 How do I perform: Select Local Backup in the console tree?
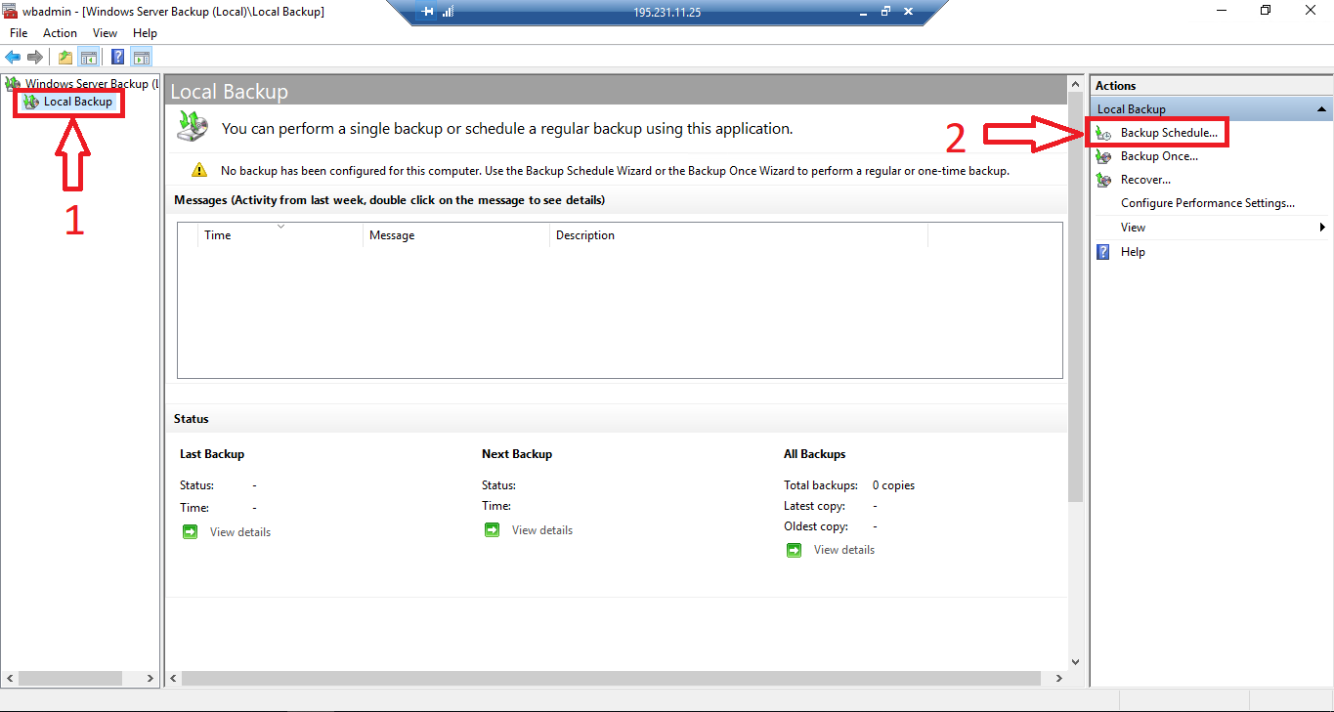[x=77, y=101]
